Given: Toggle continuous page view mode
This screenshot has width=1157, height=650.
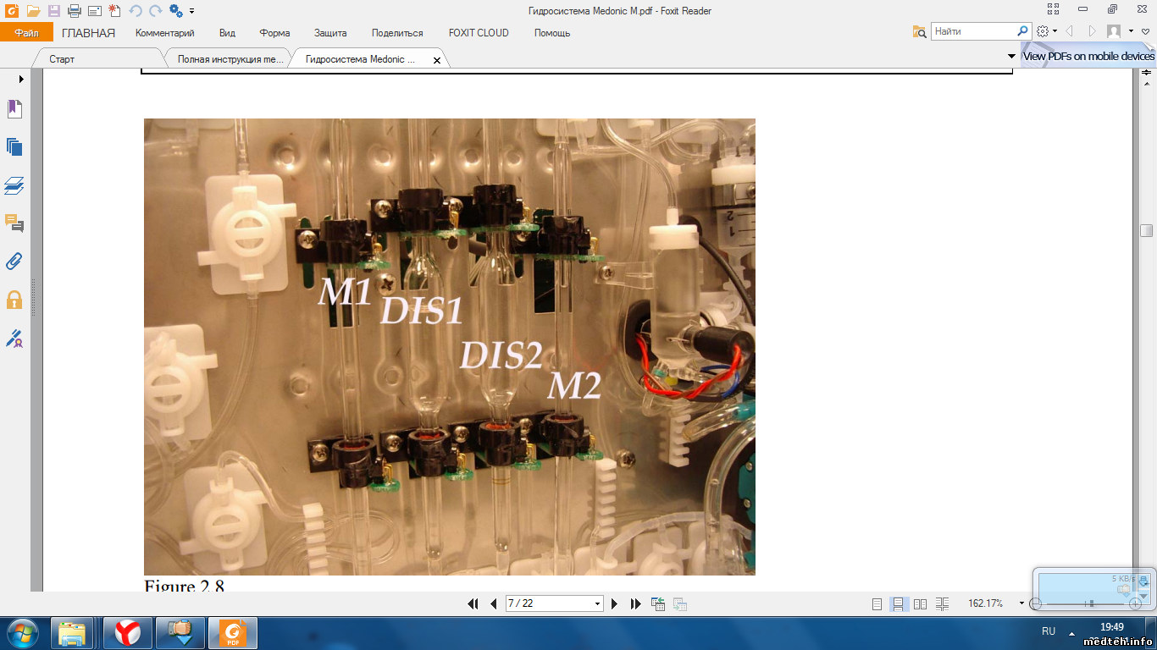Looking at the screenshot, I should 899,604.
